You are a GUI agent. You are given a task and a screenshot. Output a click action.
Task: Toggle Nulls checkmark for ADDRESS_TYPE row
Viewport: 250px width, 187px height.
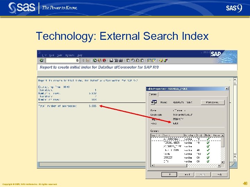pos(208,146)
